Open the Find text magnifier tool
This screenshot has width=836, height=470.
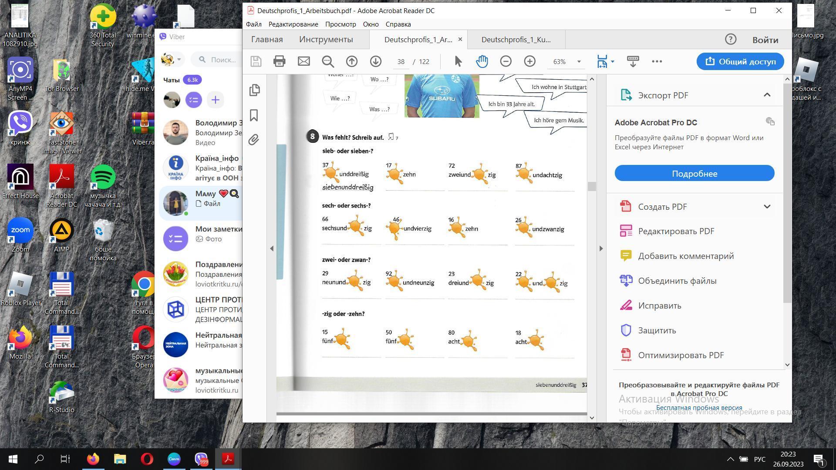pyautogui.click(x=328, y=61)
